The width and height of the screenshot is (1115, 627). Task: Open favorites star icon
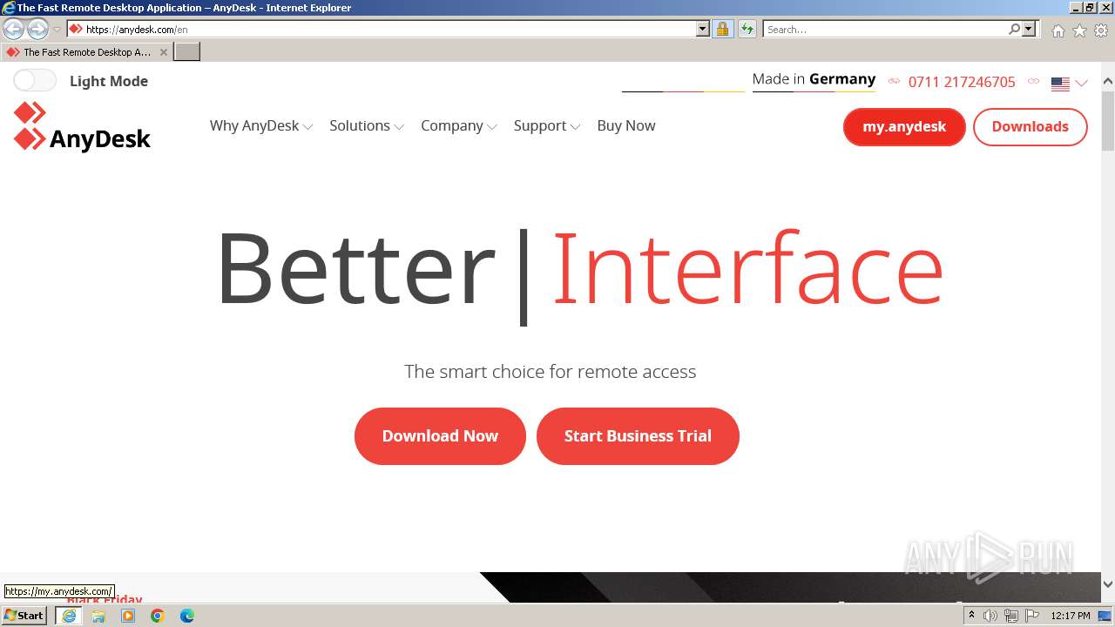[1079, 30]
